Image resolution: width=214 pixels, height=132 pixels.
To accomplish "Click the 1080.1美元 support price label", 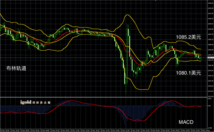I will click(188, 73).
